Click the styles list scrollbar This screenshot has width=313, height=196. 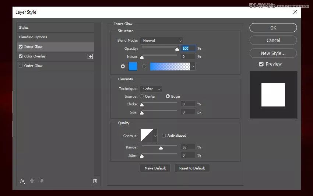pyautogui.click(x=98, y=99)
